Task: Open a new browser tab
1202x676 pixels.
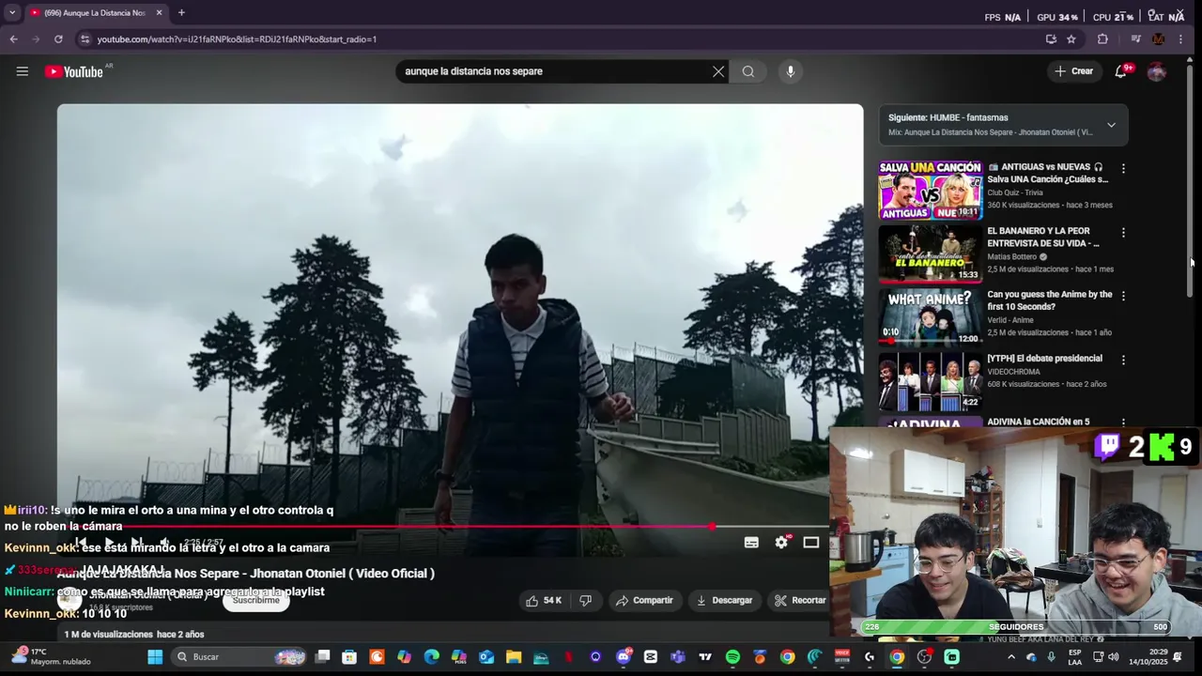Action: [181, 13]
